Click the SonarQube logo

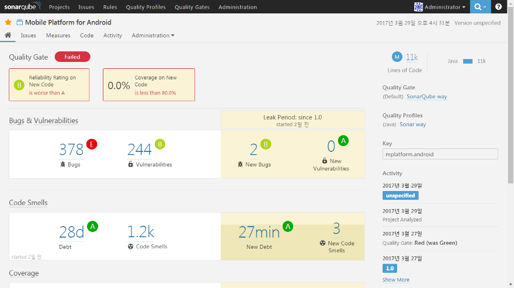tap(23, 6)
